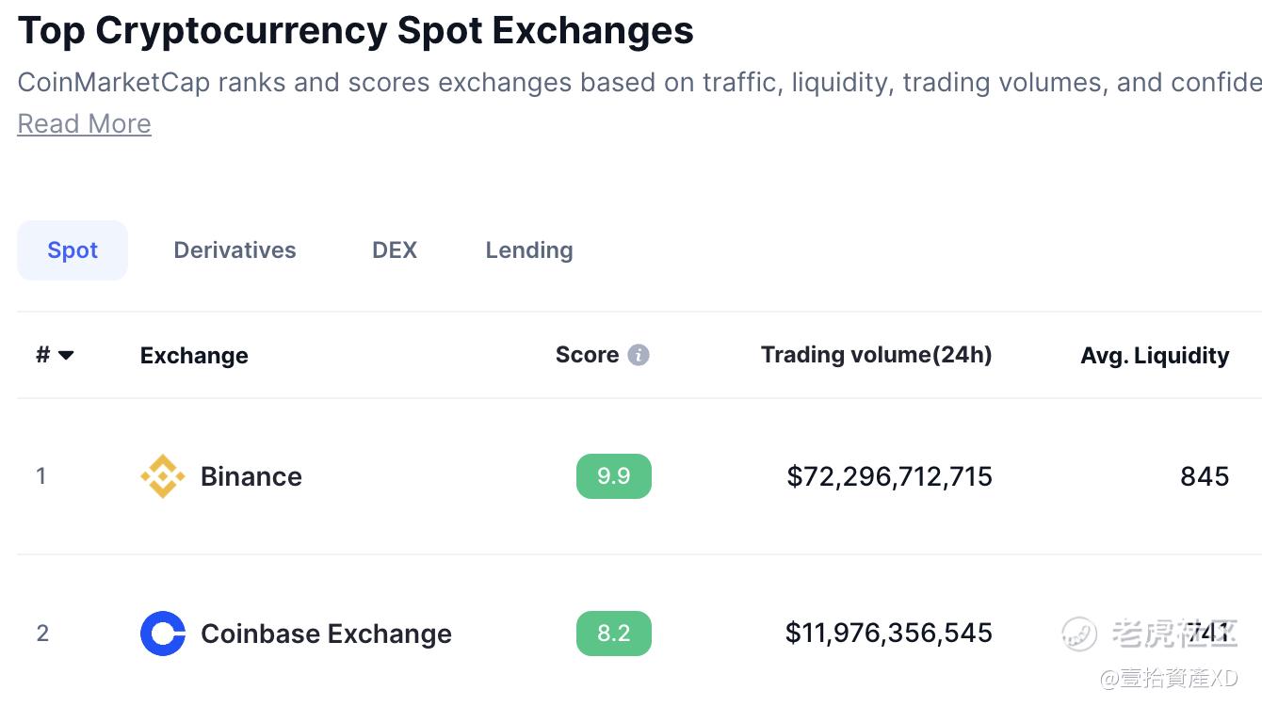Click the Coinbase Exchange logo icon
The width and height of the screenshot is (1262, 706).
tap(162, 634)
